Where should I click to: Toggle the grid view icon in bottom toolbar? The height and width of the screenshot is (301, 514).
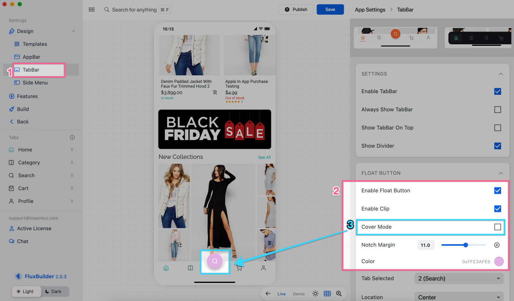coord(327,294)
